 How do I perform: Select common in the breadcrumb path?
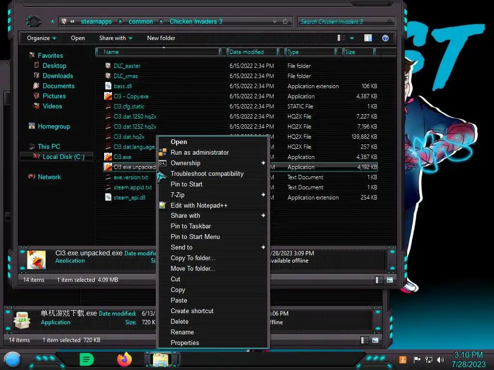[x=140, y=21]
